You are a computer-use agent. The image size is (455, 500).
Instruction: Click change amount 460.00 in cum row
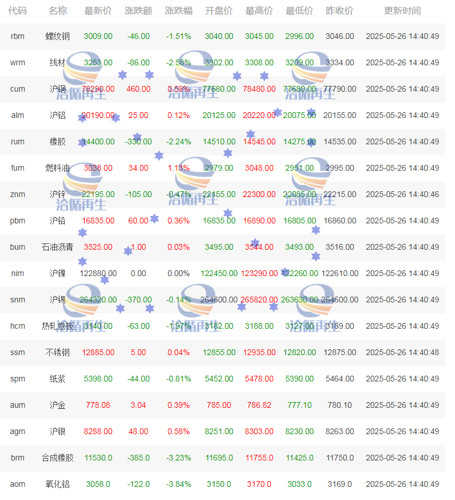click(x=139, y=89)
